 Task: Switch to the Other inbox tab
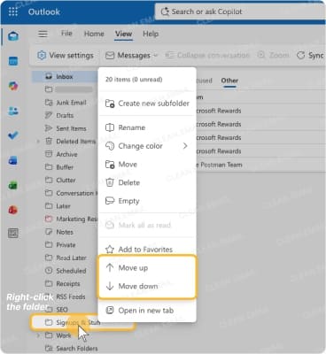[229, 81]
